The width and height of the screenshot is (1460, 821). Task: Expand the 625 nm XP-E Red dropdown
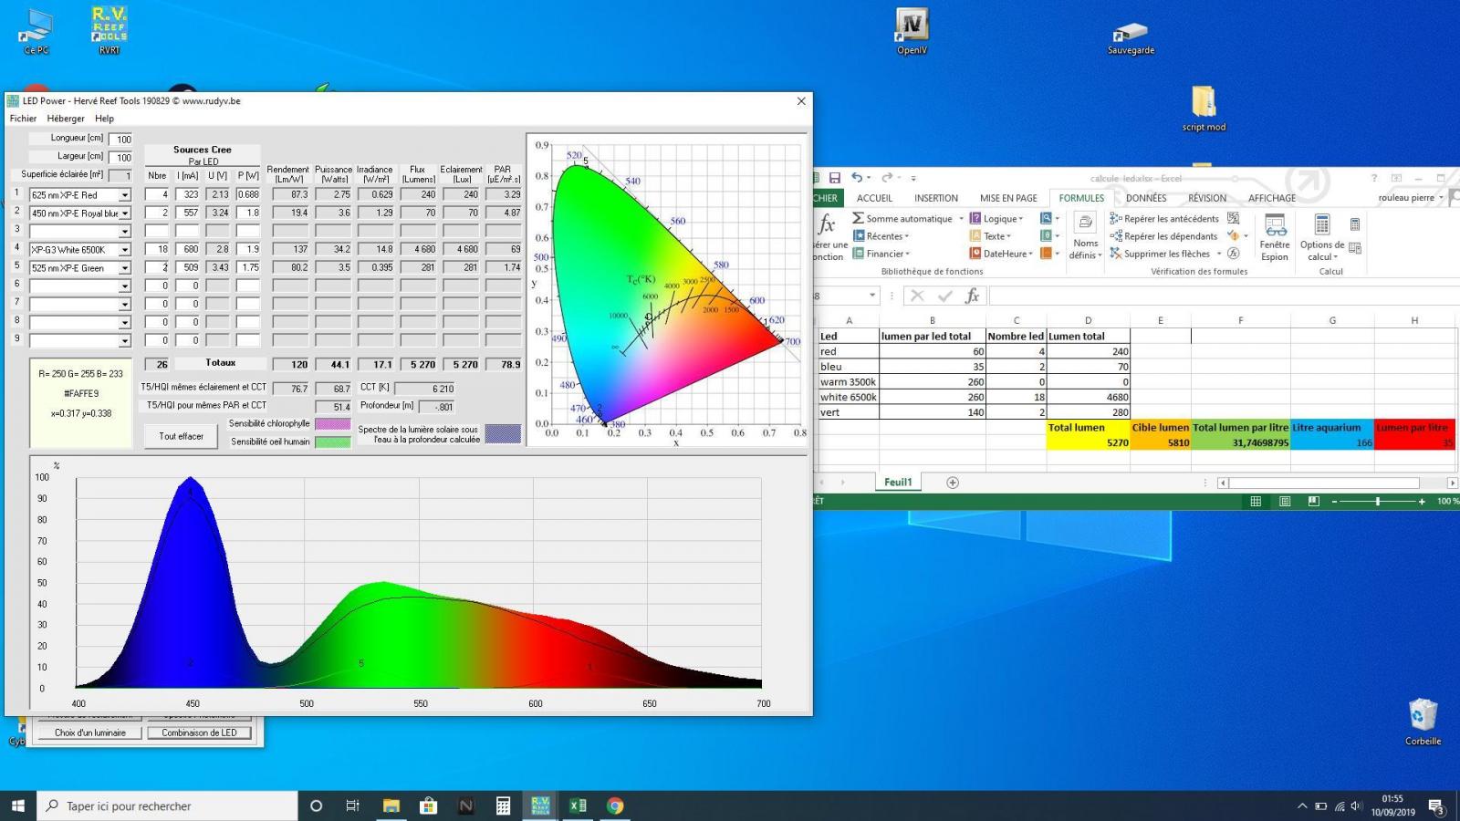click(x=125, y=195)
